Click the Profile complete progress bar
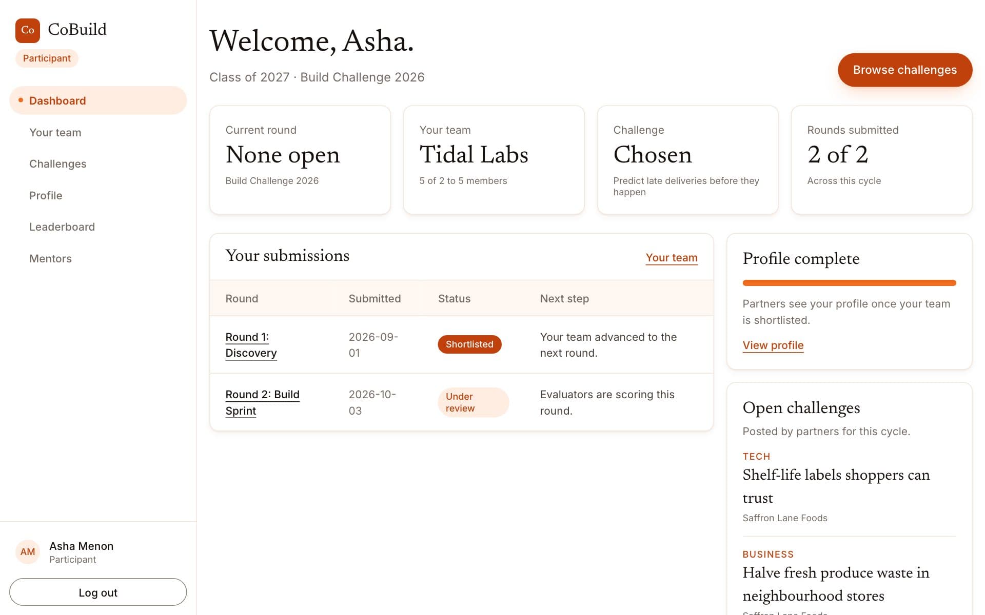The image size is (985, 615). (x=849, y=283)
